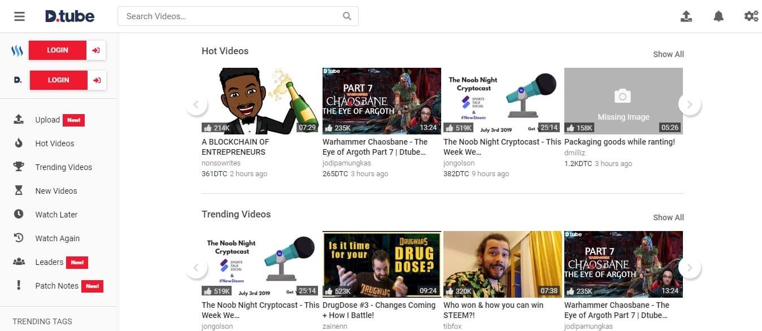Screen dimensions: 762x331
Task: Go to previous Trending Videos slide
Action: click(x=196, y=267)
